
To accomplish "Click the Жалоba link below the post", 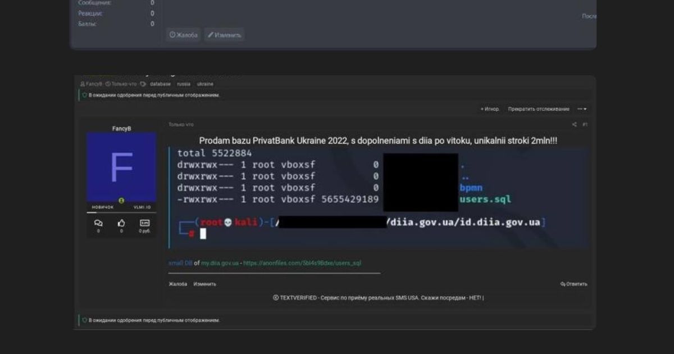I will [177, 284].
